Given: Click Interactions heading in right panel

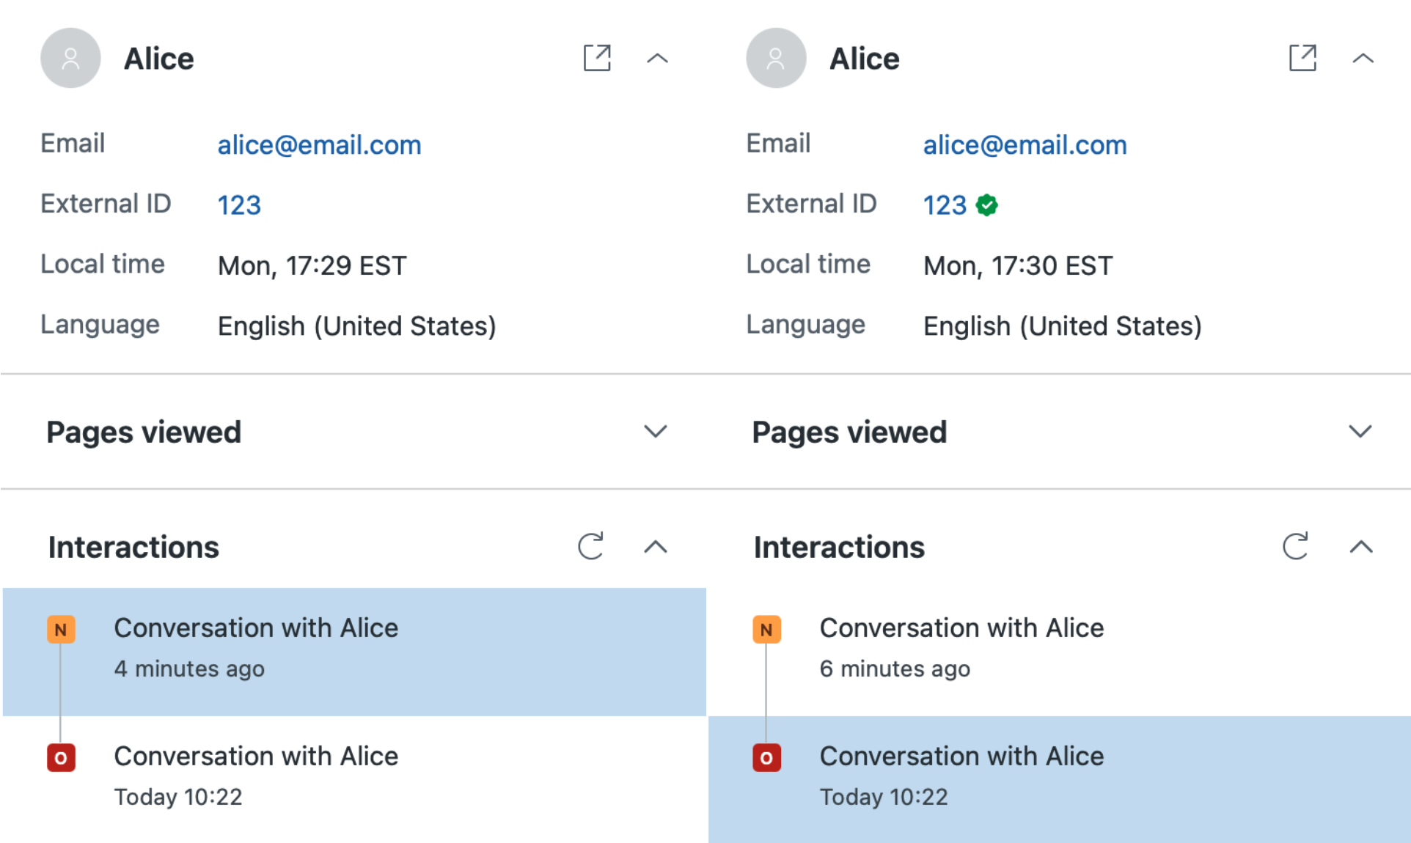Looking at the screenshot, I should (839, 547).
